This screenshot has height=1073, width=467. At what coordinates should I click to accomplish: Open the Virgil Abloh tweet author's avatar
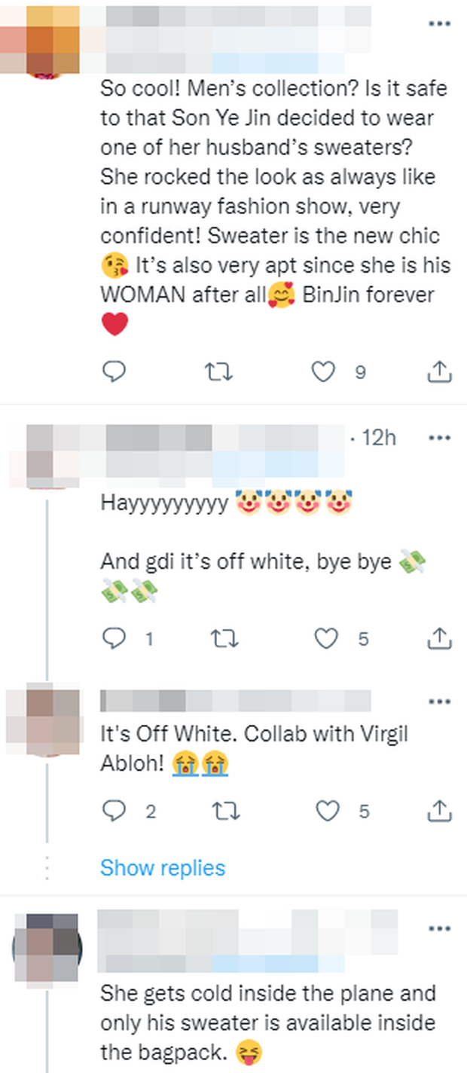[53, 716]
